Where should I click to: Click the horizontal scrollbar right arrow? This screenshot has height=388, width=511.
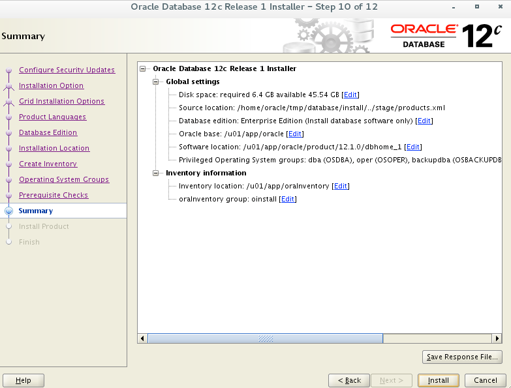pos(497,338)
